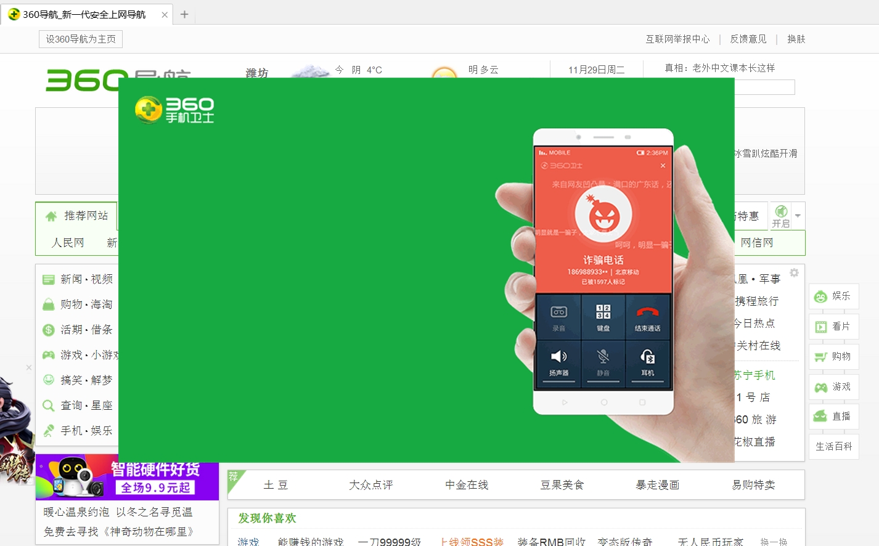
Task: Open 查询·星座 category
Action: (x=86, y=405)
